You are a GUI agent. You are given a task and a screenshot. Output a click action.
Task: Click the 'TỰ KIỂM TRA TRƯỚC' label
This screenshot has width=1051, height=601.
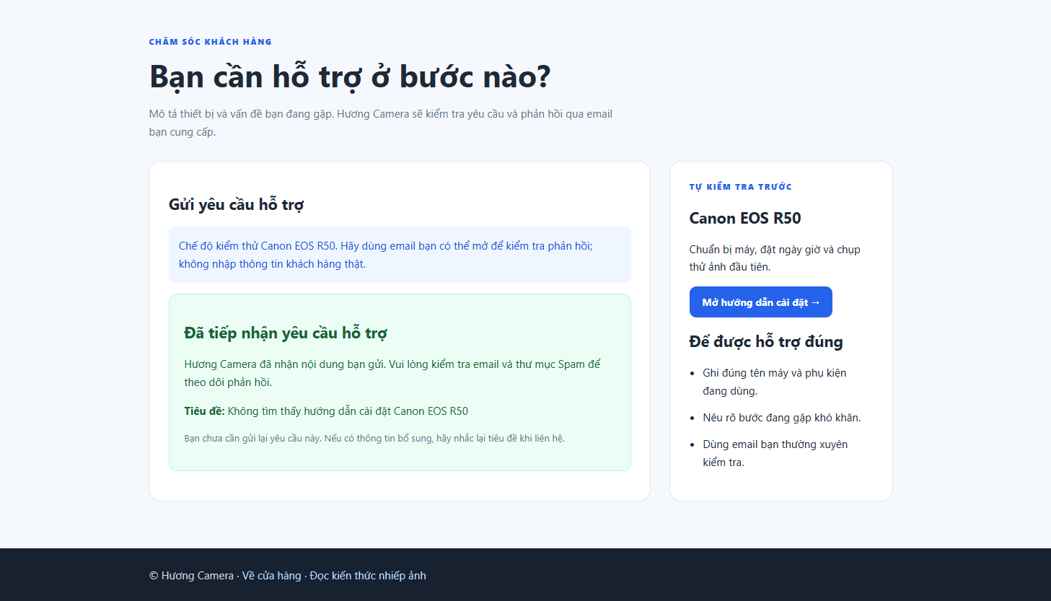[741, 187]
